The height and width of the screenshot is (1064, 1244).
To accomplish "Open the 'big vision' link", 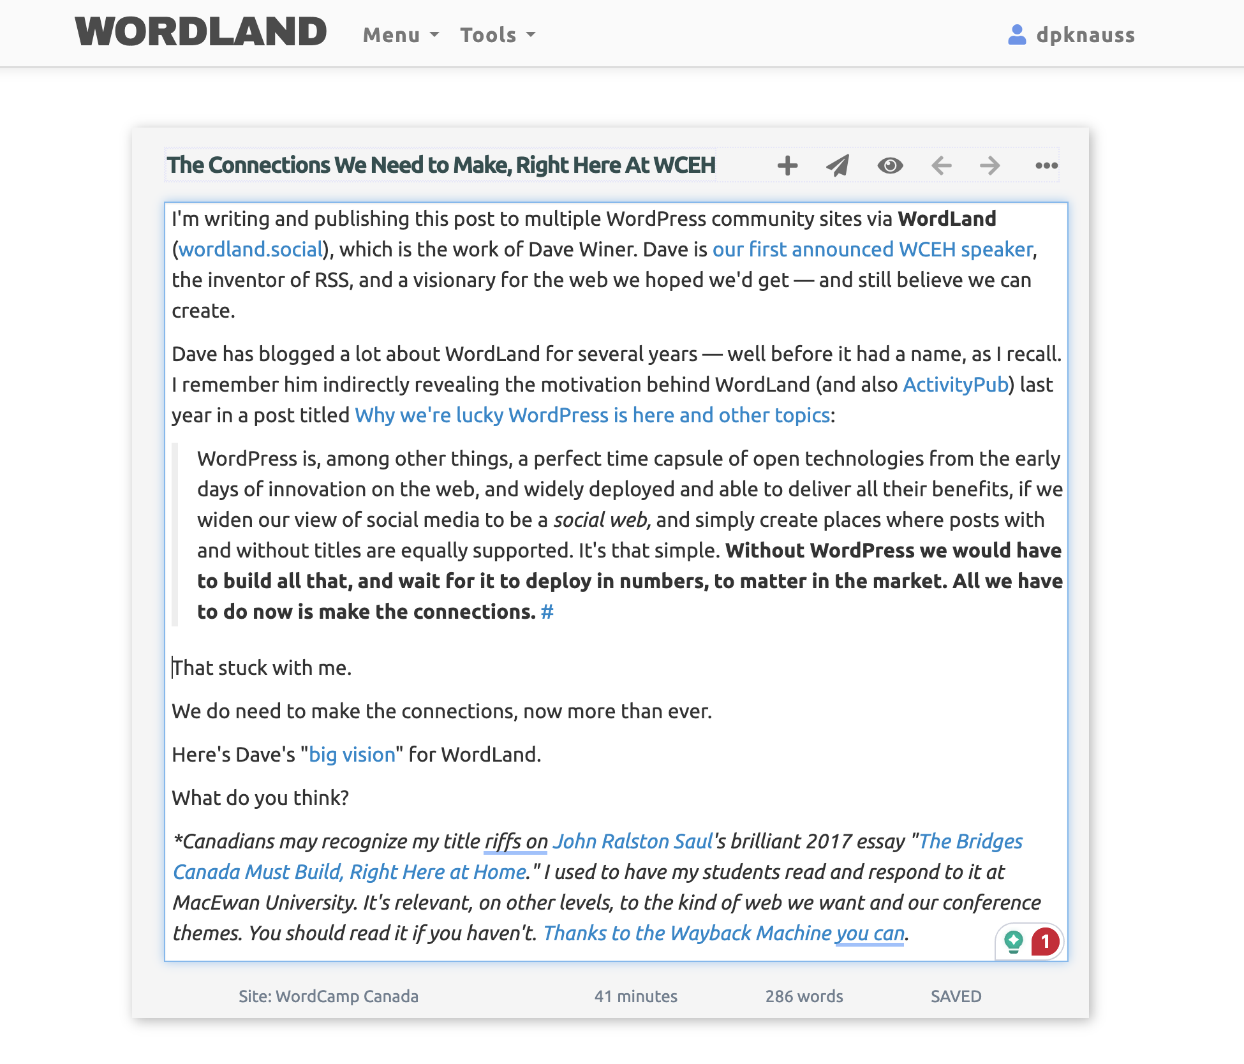I will (352, 755).
